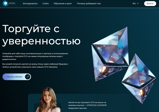Click the large upper crystal Ethereum graphic
The image size is (159, 112).
click(110, 54)
